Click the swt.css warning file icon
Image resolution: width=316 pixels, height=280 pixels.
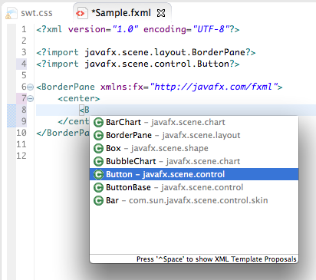[12, 14]
